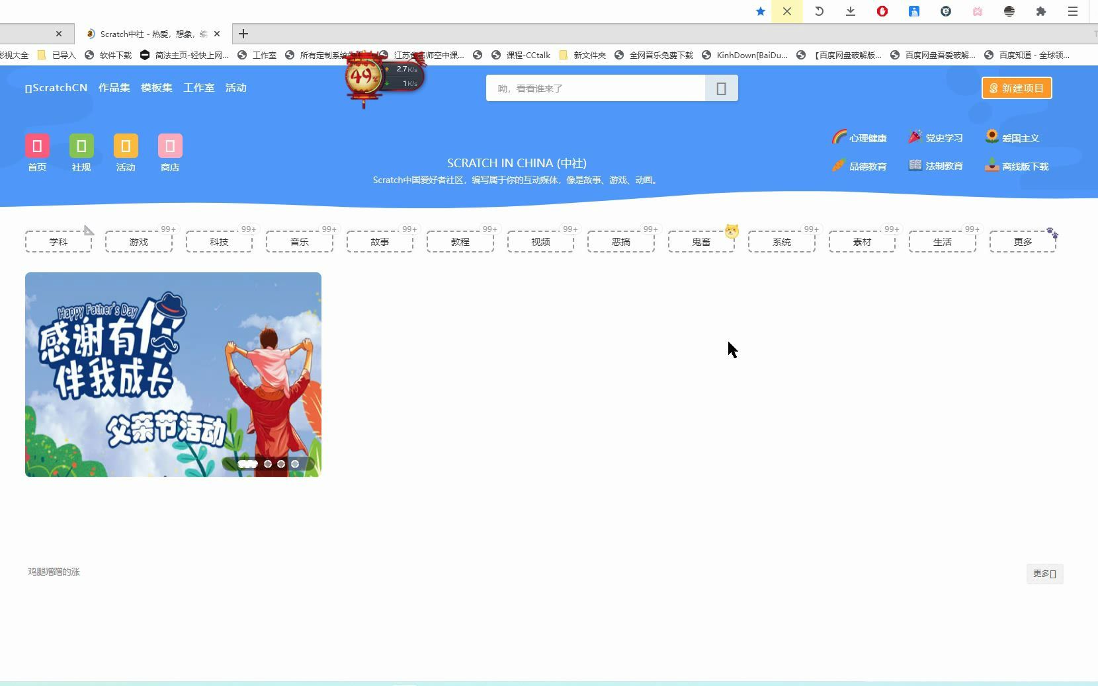Open the 离线版下载 link

(1017, 166)
